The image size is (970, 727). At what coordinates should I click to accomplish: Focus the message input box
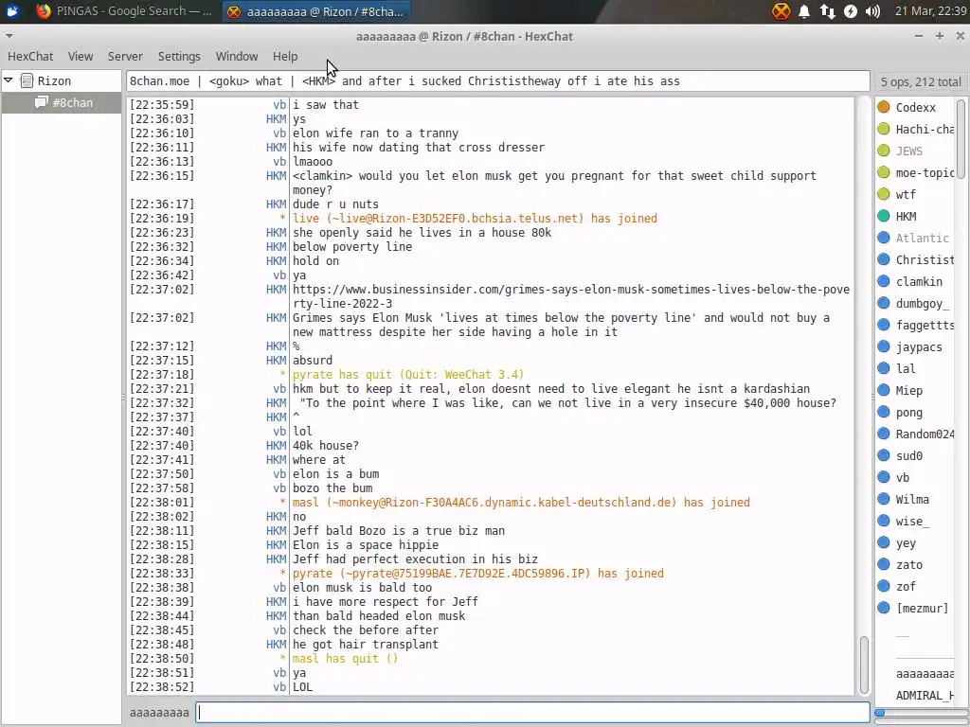(x=532, y=712)
